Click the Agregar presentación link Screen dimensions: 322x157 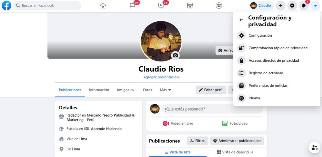pos(161,77)
